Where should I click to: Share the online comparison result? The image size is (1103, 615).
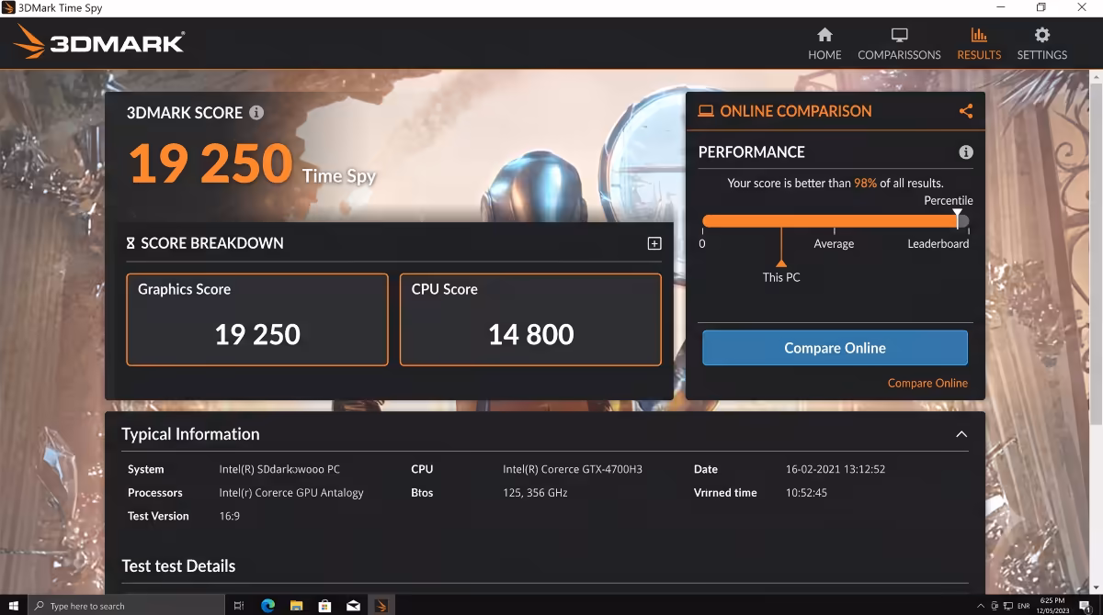click(x=965, y=111)
